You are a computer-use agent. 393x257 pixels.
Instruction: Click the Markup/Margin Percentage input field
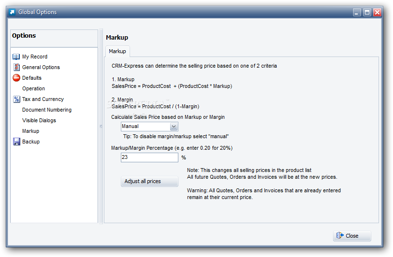point(149,157)
